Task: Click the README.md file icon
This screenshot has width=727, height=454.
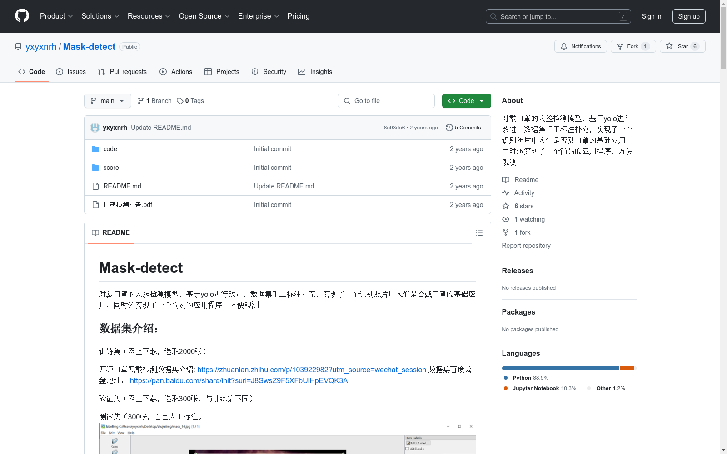Action: coord(95,186)
